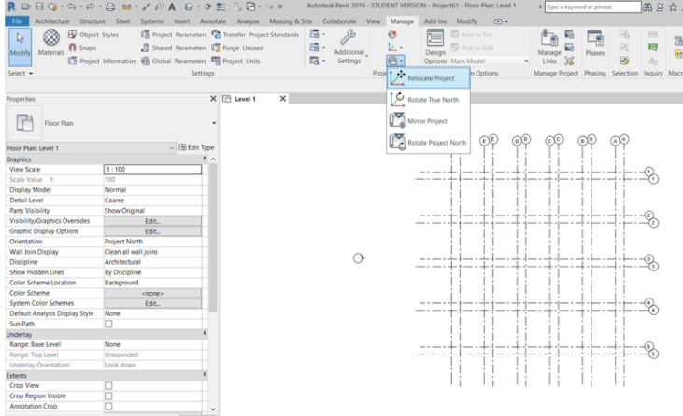Open Project Parameters
The image size is (683, 416).
pos(174,35)
